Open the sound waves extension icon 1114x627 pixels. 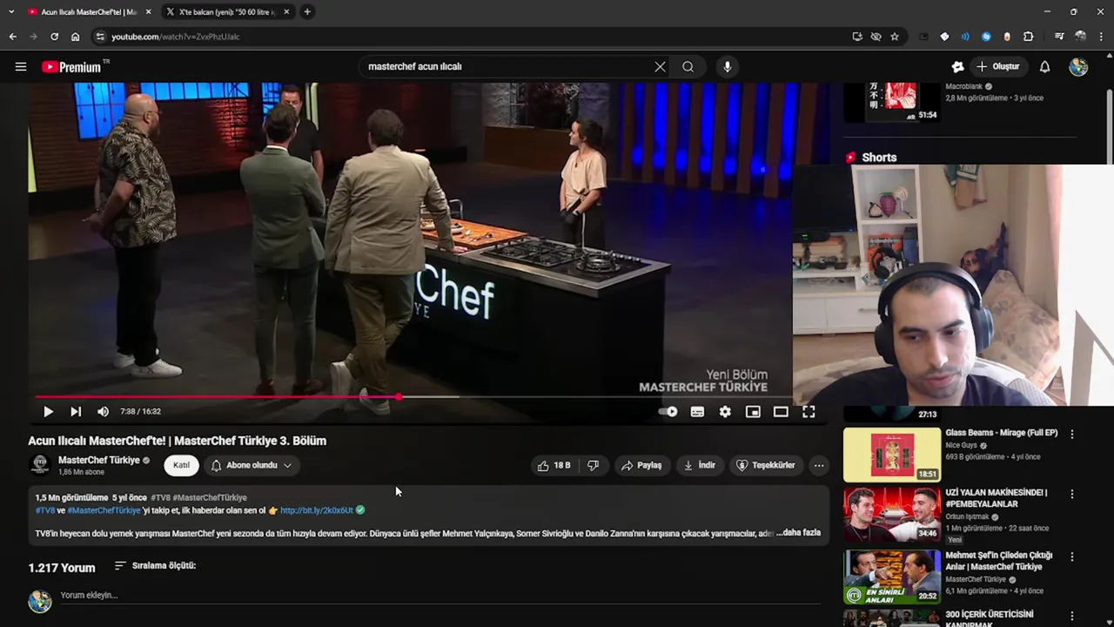pyautogui.click(x=965, y=37)
